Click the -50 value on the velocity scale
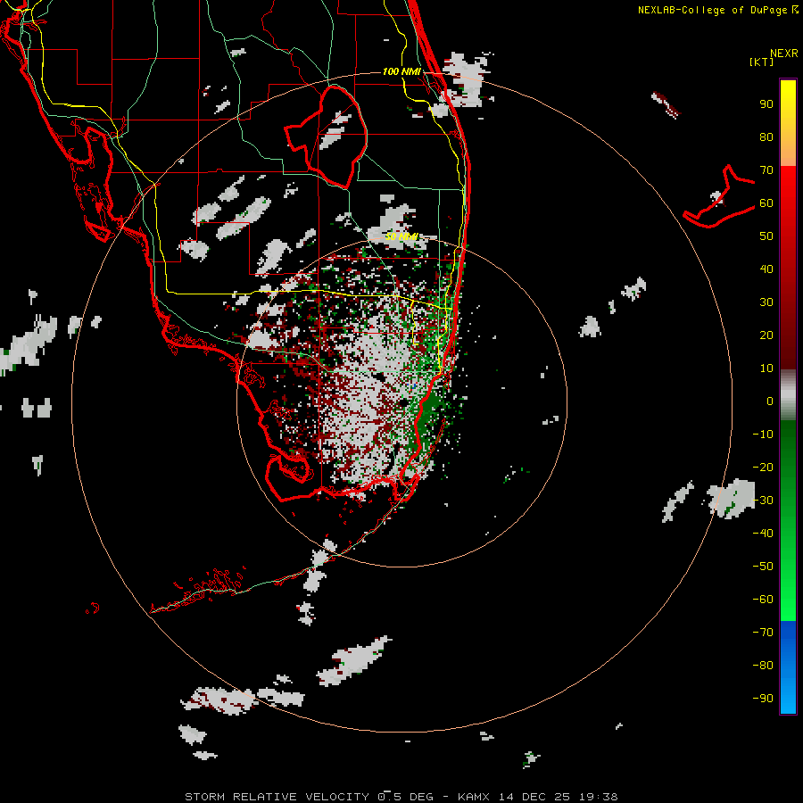The height and width of the screenshot is (803, 803). coord(763,566)
